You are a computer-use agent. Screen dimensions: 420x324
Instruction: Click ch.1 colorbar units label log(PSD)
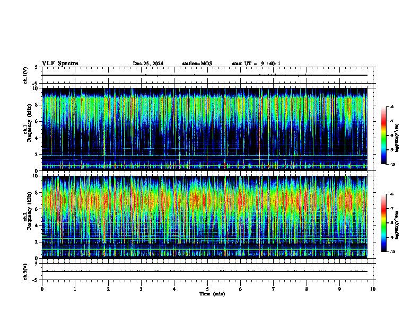pyautogui.click(x=397, y=138)
